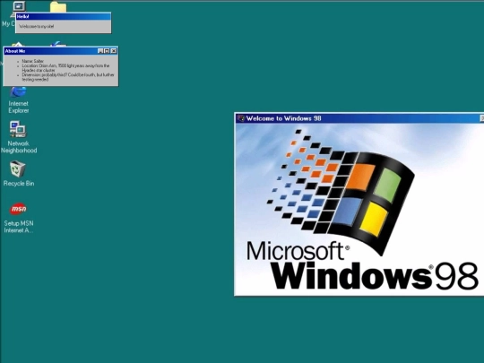Click the 'Microsoft' wordmark in splash image
Viewport: 484px width, 363px height.
click(298, 251)
